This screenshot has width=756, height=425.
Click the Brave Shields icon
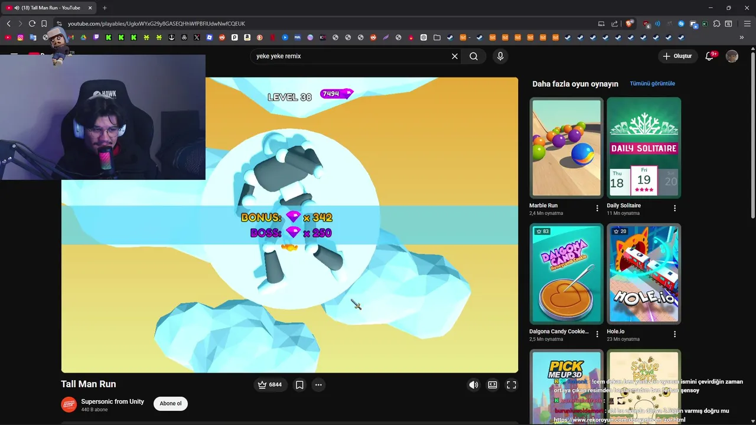[630, 24]
